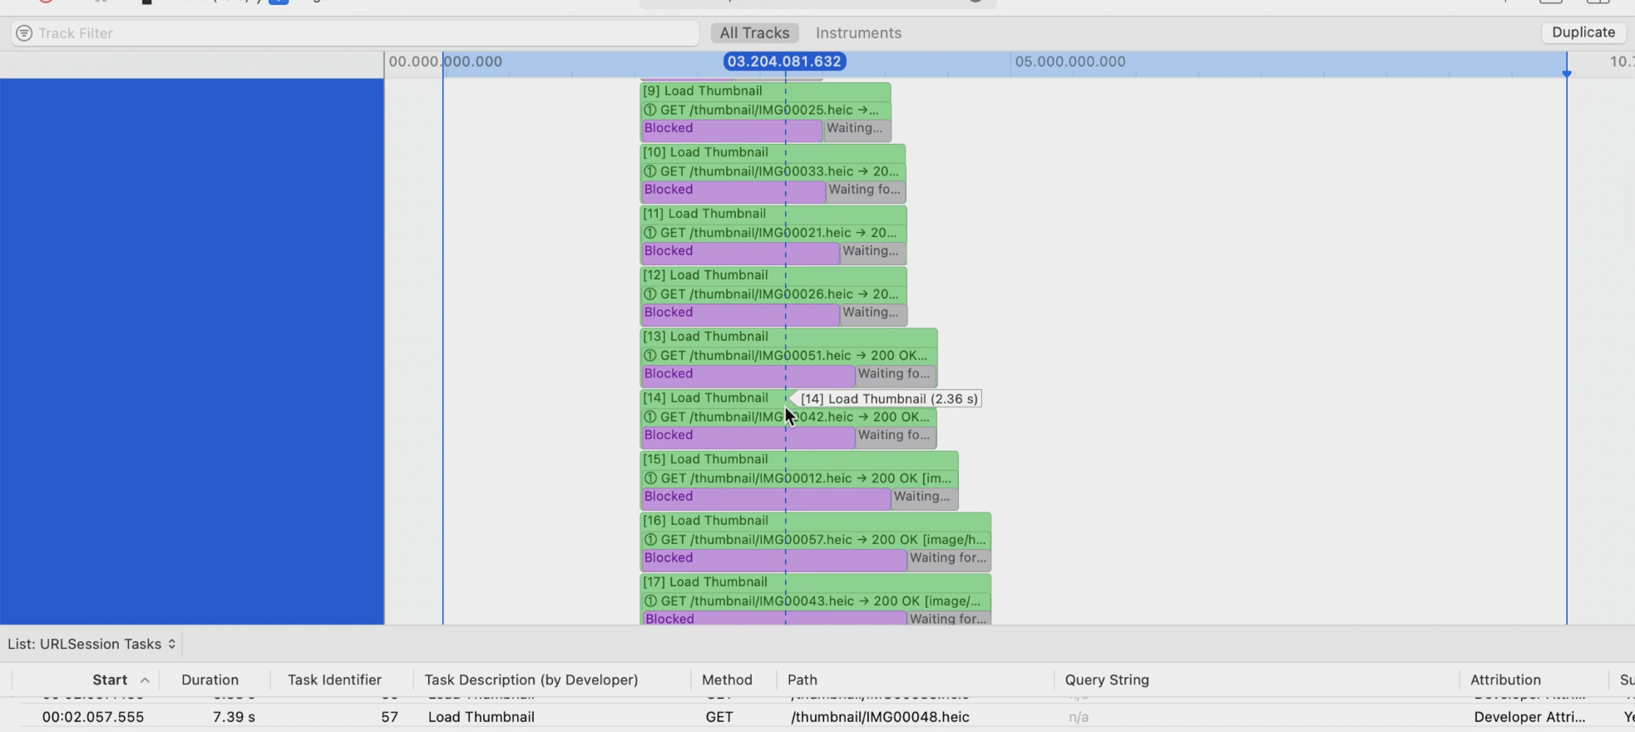Click the Blocked segment of task [10]
Screen dimensions: 1635x732
tap(733, 191)
